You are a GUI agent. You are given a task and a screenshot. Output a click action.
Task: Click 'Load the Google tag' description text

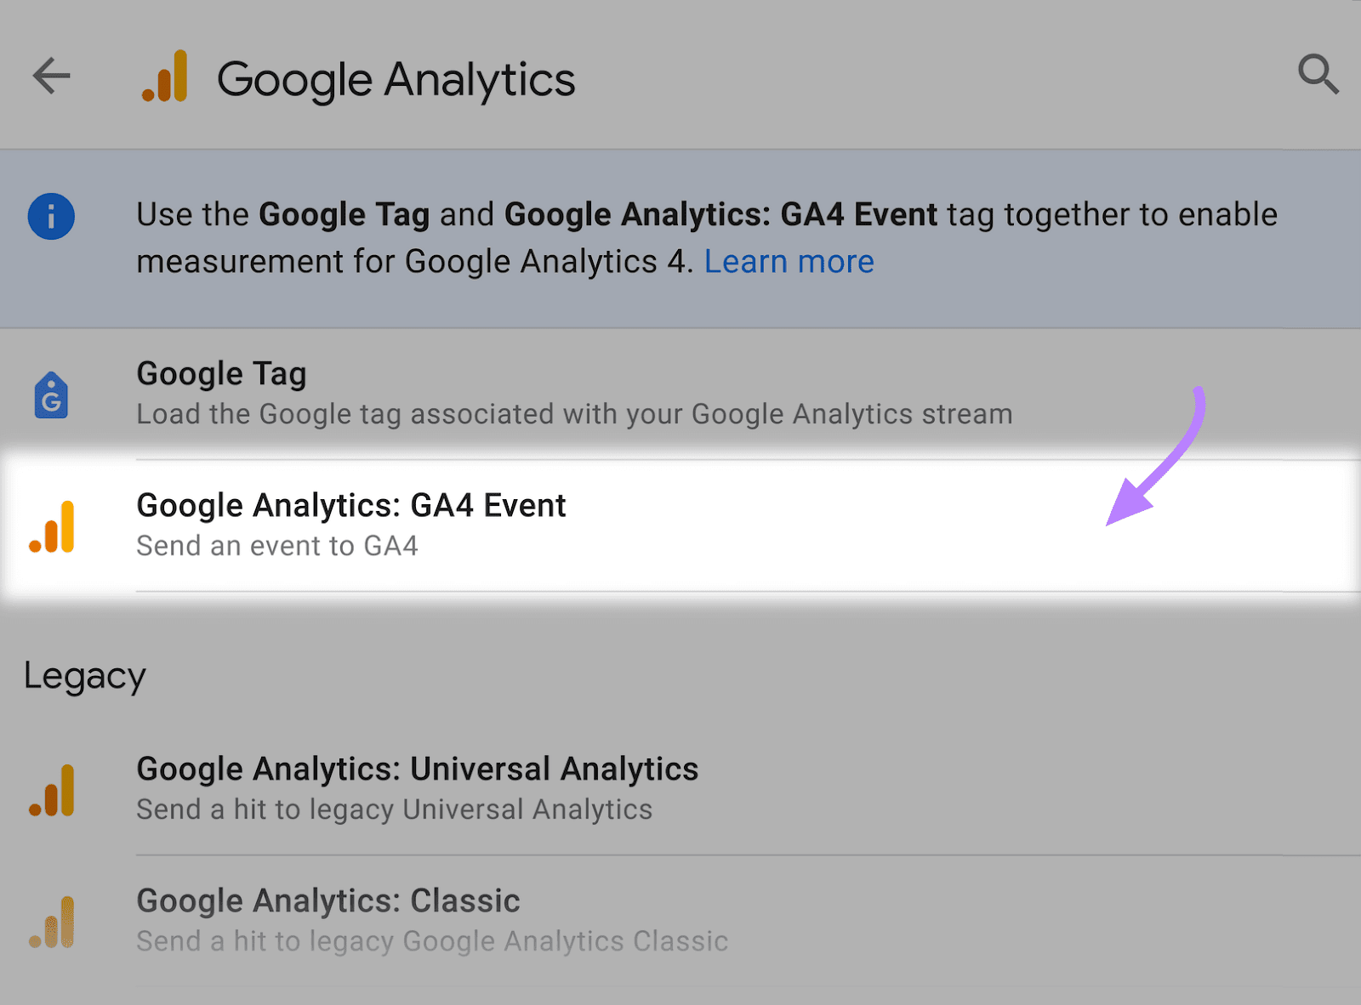pyautogui.click(x=573, y=414)
